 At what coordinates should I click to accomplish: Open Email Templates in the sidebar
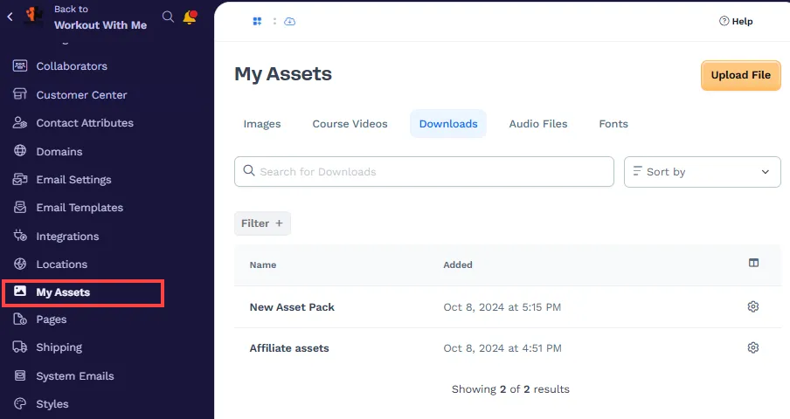coord(80,208)
